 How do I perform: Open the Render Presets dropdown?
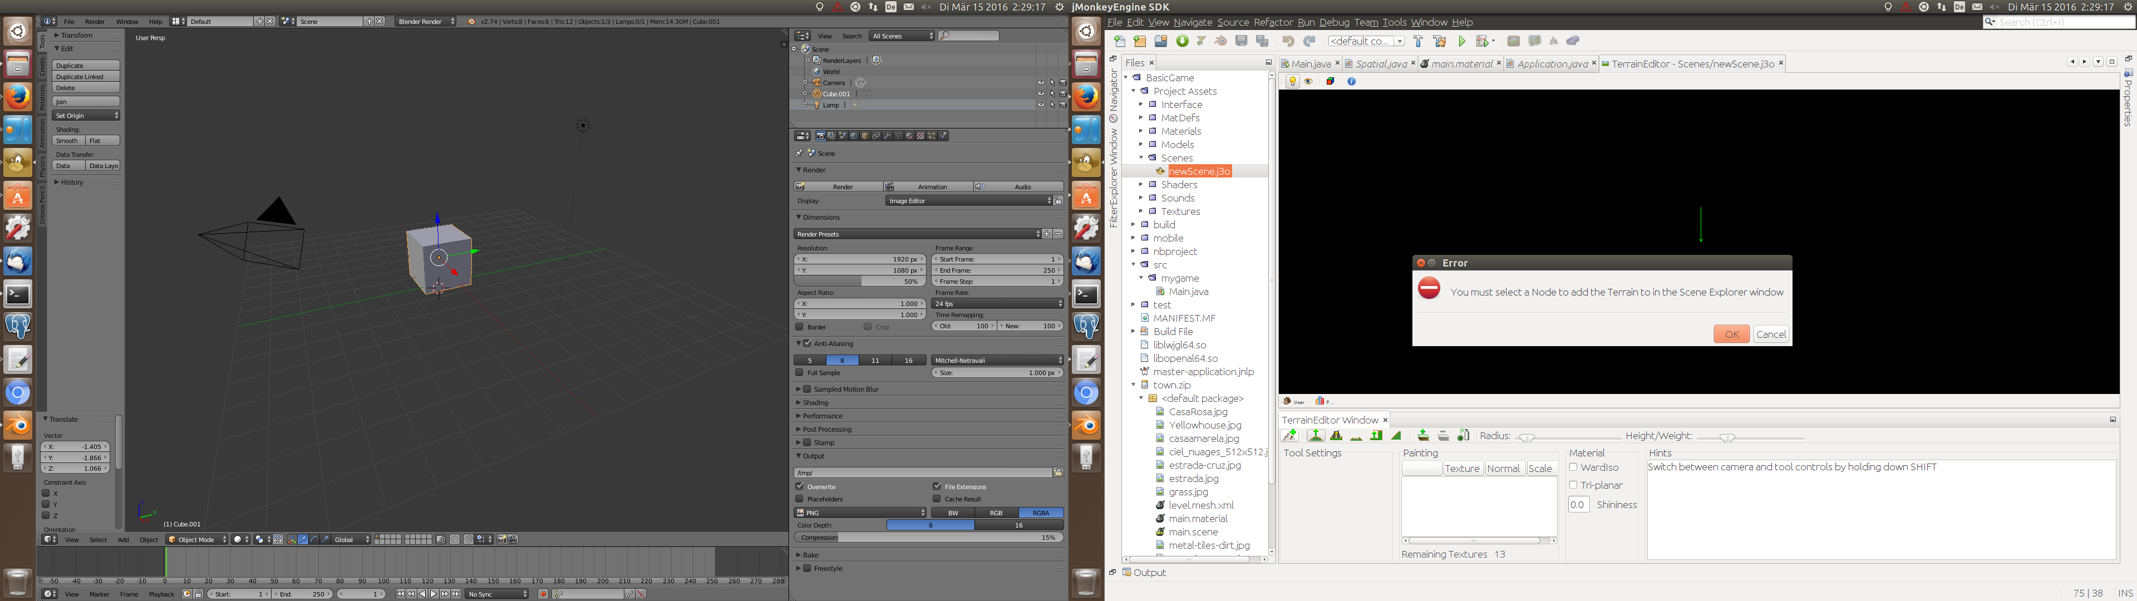(x=917, y=234)
